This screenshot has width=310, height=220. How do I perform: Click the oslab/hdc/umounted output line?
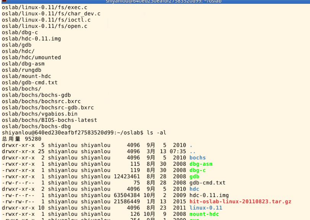pyautogui.click(x=31, y=57)
